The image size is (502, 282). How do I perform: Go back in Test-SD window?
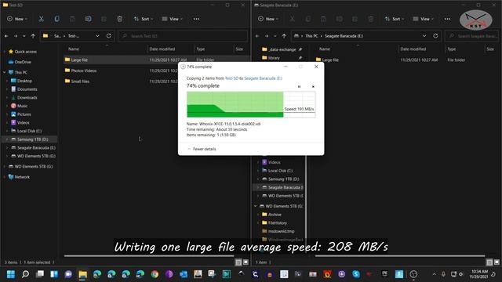(x=6, y=36)
